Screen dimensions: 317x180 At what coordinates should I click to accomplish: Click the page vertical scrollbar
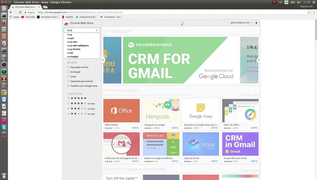pos(316,29)
